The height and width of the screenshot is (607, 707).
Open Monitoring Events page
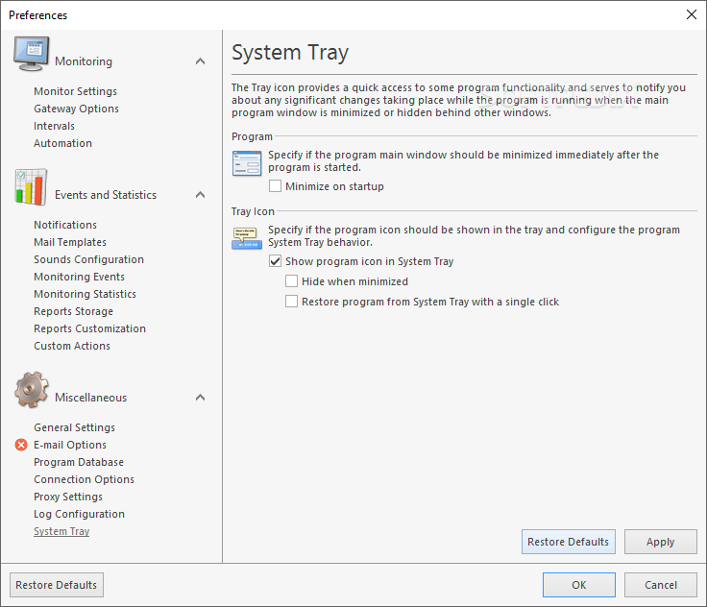coord(79,277)
